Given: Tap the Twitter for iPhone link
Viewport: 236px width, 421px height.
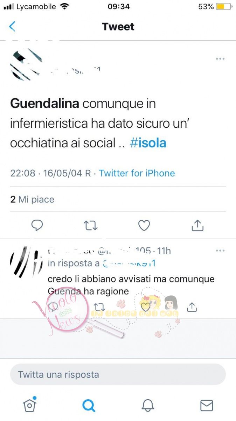Looking at the screenshot, I should 137,173.
